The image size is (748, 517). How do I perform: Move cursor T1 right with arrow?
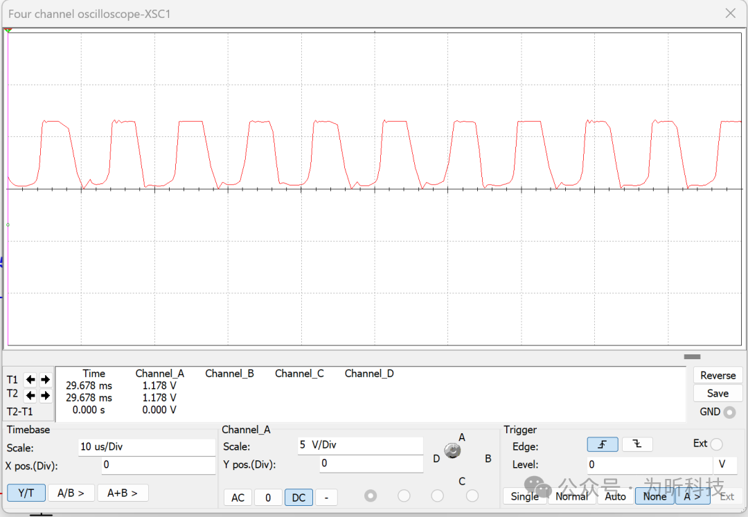[45, 379]
